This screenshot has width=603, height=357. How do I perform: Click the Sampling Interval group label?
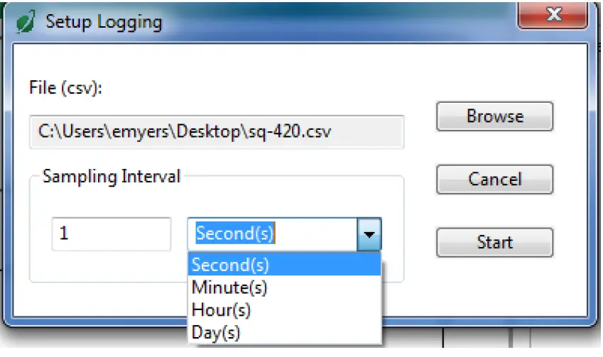click(x=112, y=177)
